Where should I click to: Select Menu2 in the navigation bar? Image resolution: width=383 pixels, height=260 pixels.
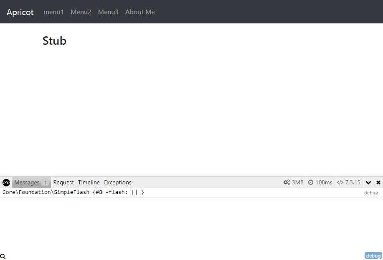81,12
